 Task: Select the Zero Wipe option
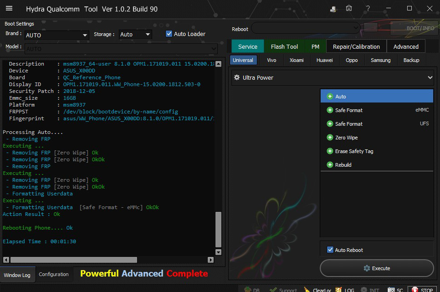pyautogui.click(x=346, y=138)
